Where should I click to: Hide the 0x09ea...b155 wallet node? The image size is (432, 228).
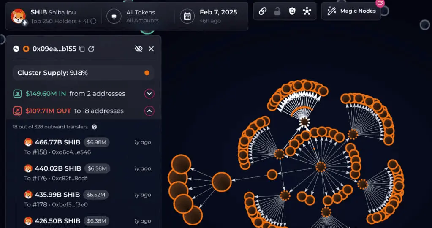tap(139, 49)
